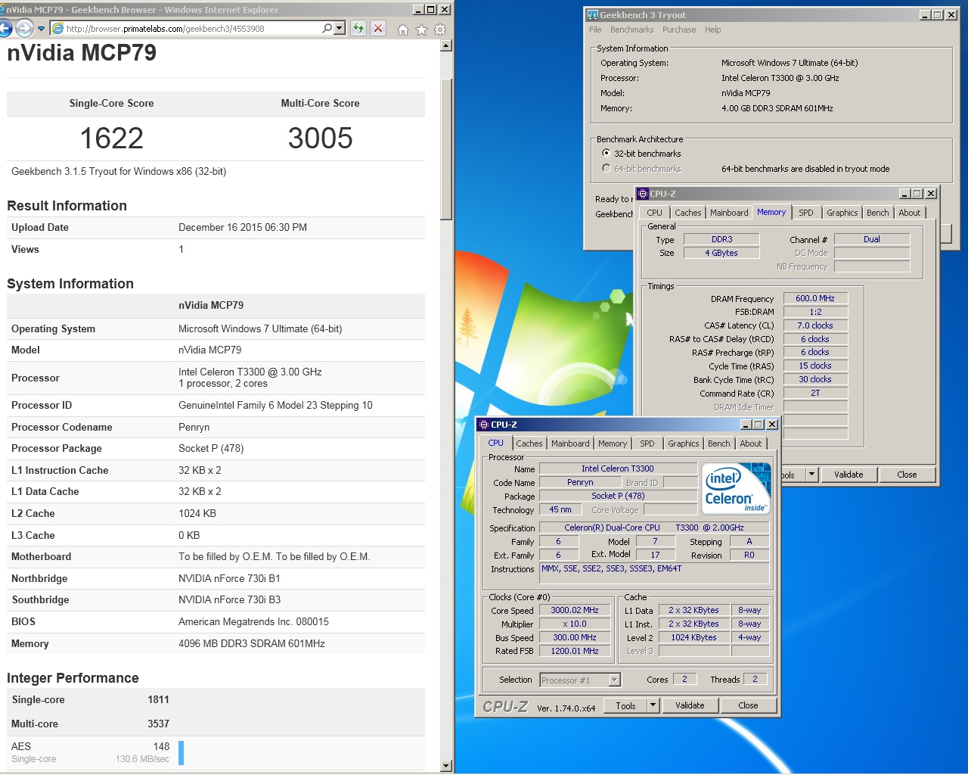Switch to Memory tab in front CPU-Z window
Viewport: 968px width, 775px height.
click(612, 444)
